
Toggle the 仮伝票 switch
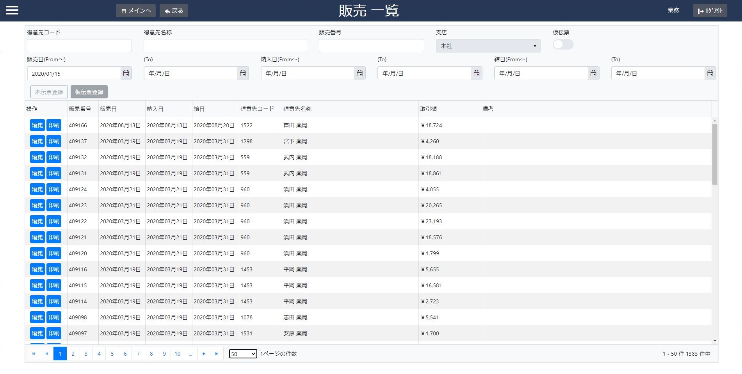[563, 45]
